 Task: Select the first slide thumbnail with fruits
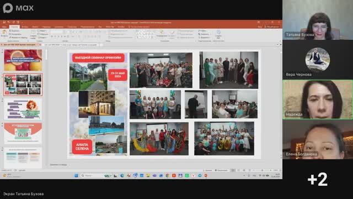23,60
